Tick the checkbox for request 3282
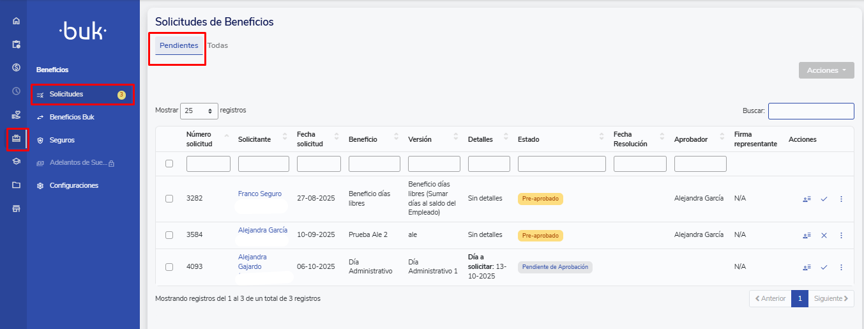This screenshot has width=864, height=329. tap(169, 199)
